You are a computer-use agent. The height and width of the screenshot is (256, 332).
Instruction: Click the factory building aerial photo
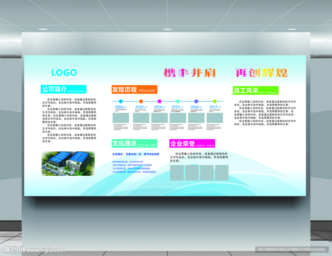click(x=68, y=164)
